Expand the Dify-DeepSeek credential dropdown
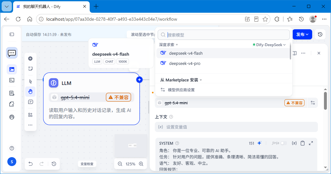The width and height of the screenshot is (331, 174). click(x=269, y=45)
